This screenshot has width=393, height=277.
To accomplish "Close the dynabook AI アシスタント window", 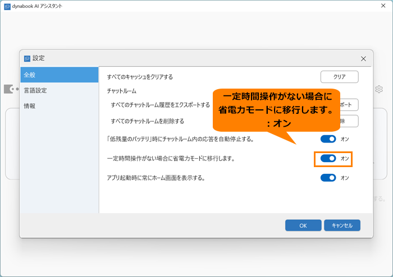I will tap(383, 6).
